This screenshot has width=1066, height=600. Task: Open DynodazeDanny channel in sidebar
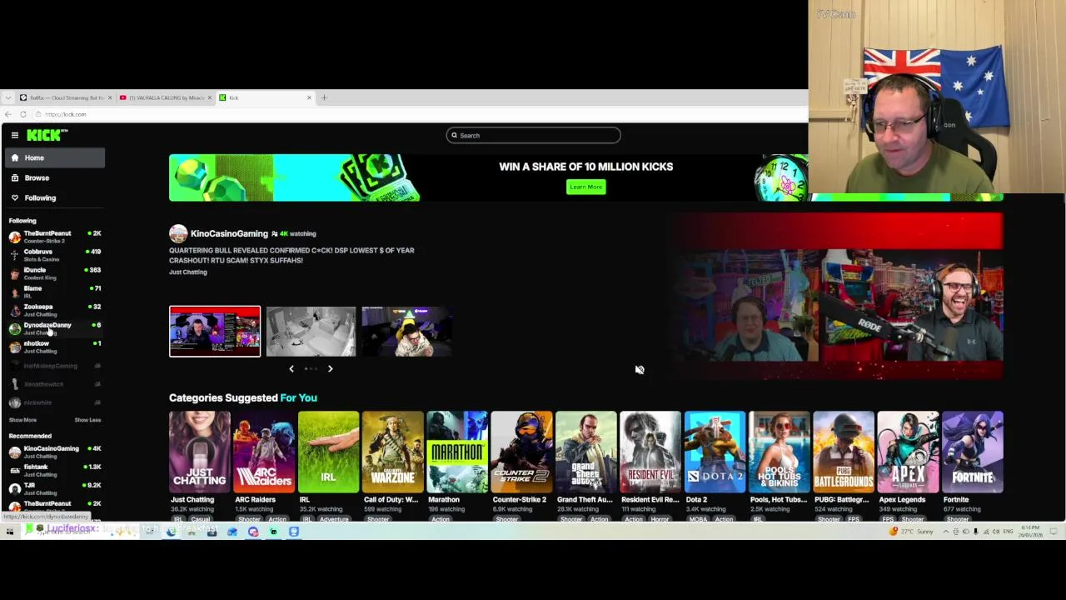point(54,328)
